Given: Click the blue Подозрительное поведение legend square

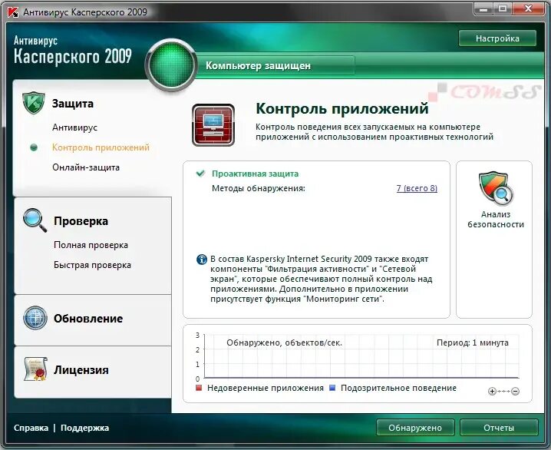Looking at the screenshot, I should [x=332, y=388].
